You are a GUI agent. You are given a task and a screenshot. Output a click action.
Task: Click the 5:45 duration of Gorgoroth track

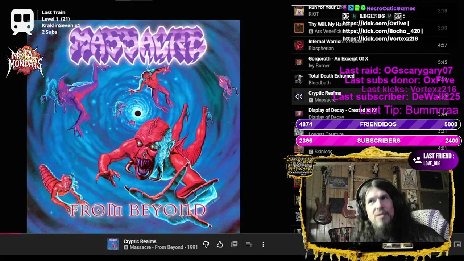pos(442,62)
